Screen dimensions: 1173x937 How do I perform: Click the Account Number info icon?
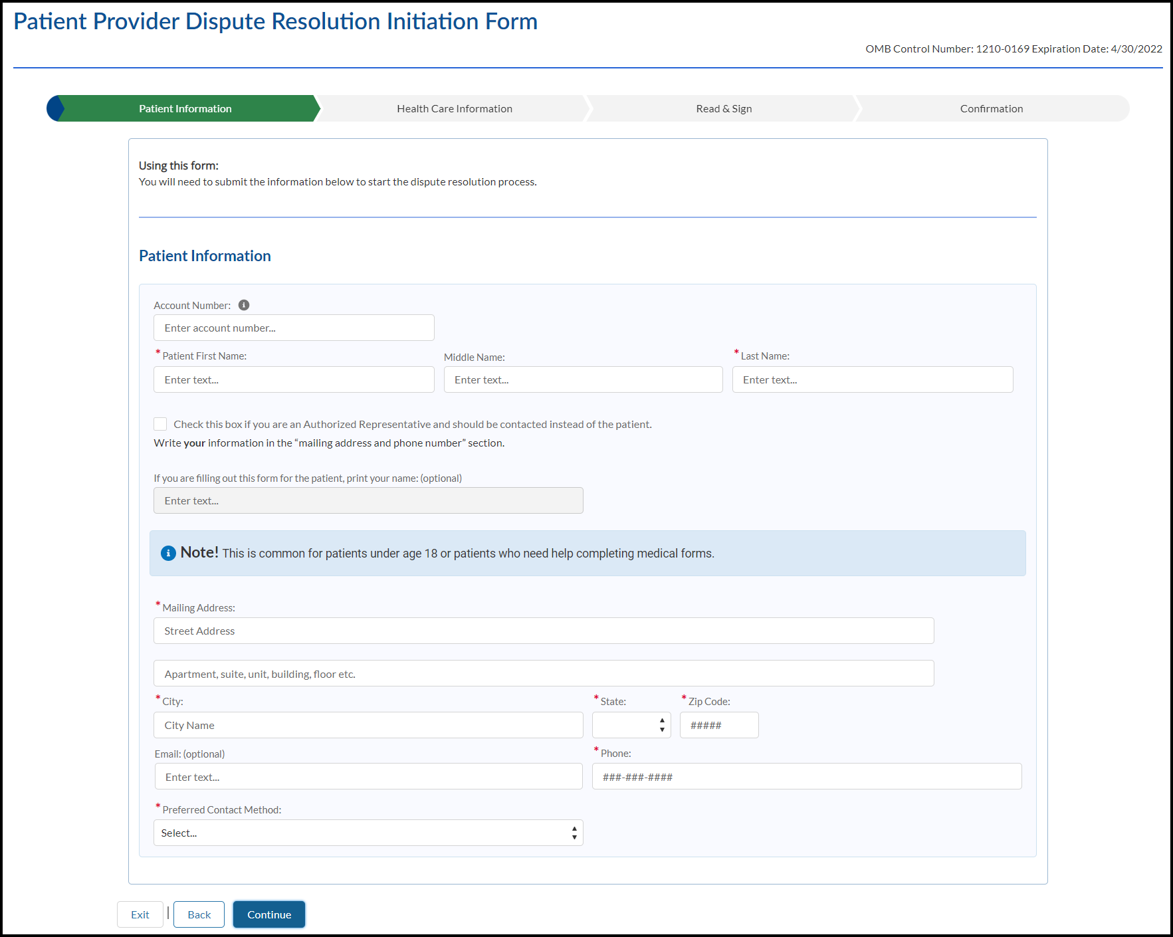pos(244,305)
